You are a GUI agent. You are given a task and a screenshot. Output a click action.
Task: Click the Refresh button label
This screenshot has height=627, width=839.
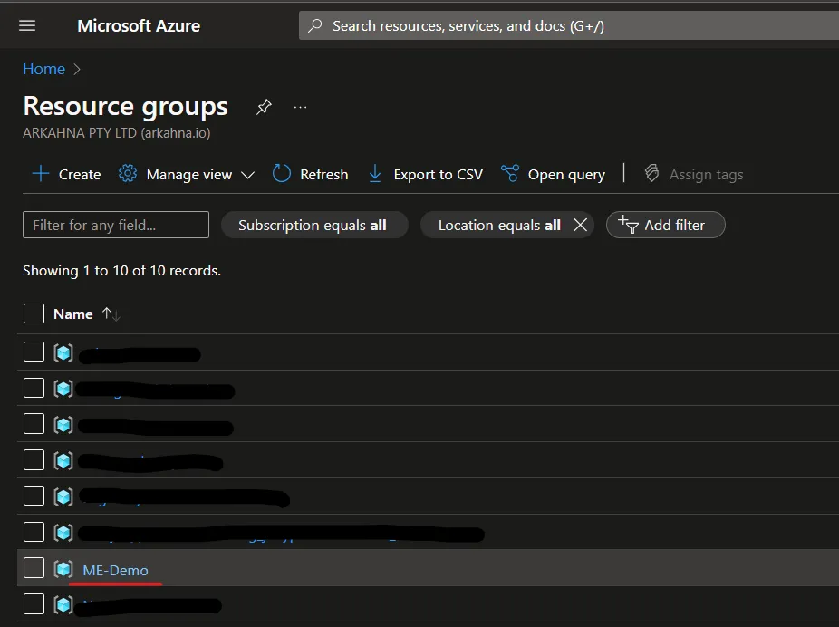tap(324, 174)
